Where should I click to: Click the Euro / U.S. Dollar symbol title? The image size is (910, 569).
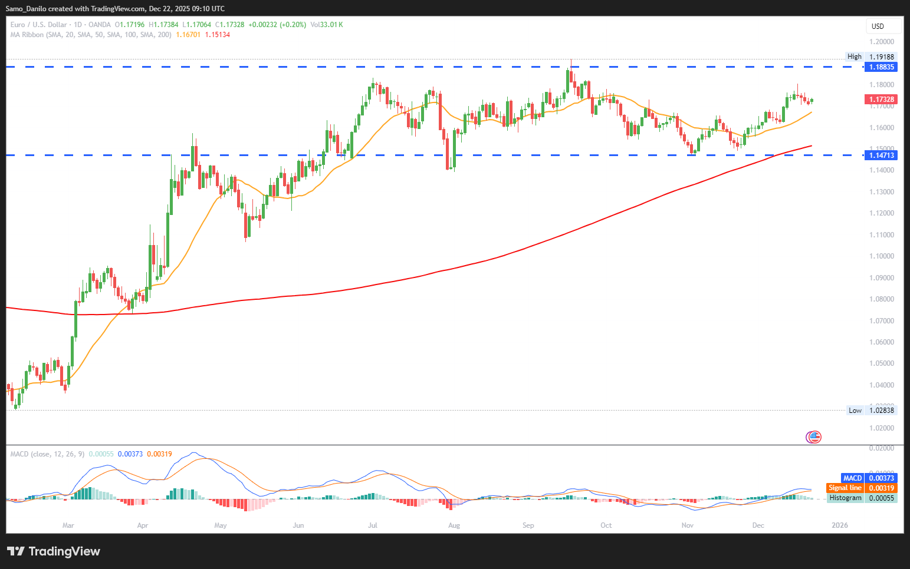tap(38, 25)
